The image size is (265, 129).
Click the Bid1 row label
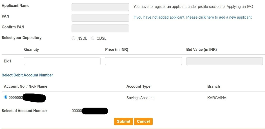point(8,61)
